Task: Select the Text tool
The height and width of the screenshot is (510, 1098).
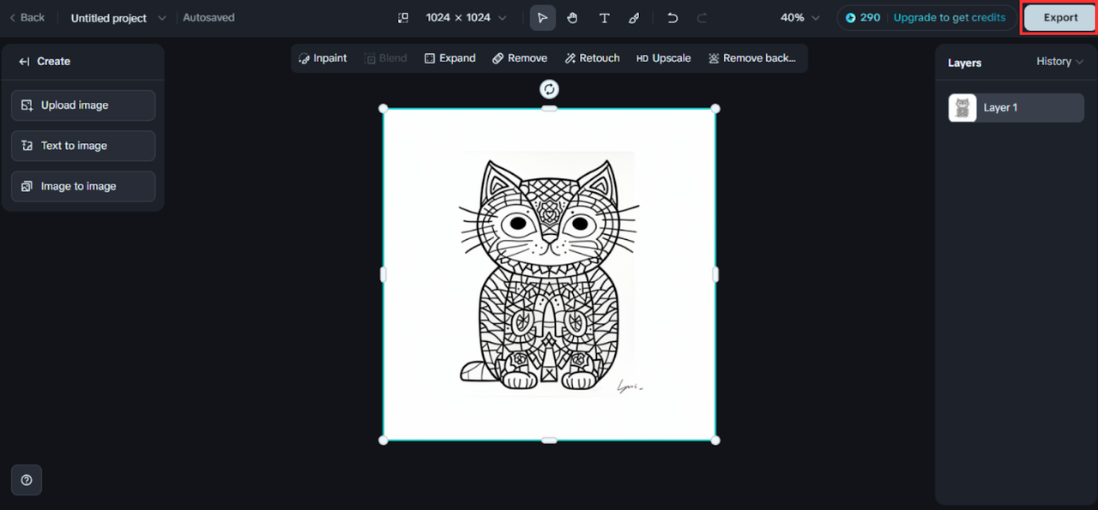Action: pyautogui.click(x=604, y=18)
